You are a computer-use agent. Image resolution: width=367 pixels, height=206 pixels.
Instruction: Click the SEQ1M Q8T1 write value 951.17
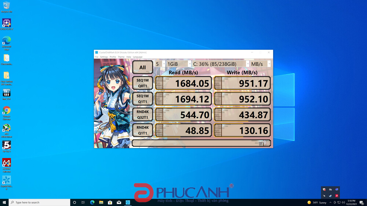(x=242, y=83)
